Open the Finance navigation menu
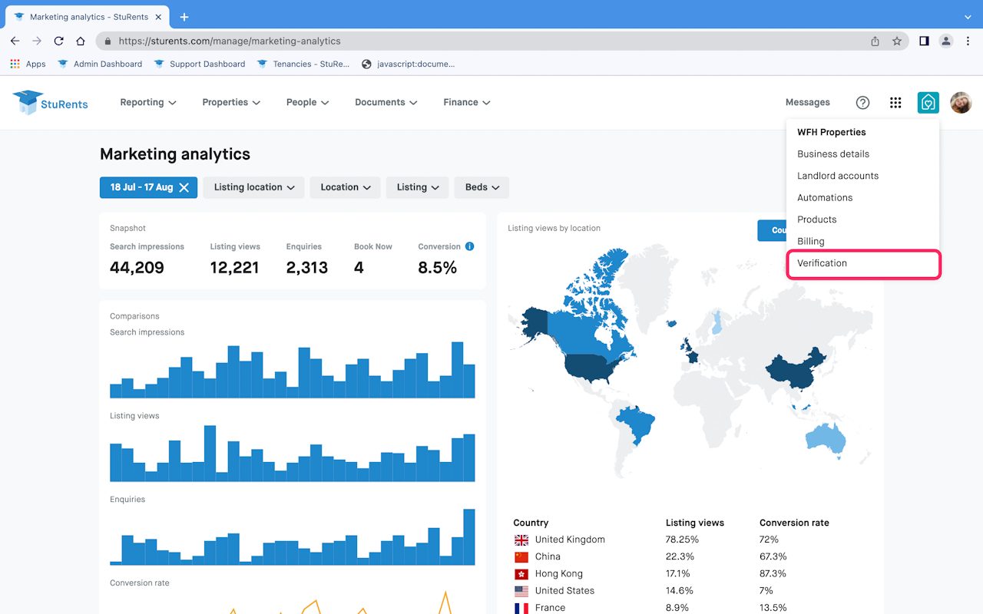This screenshot has width=983, height=614. pos(466,103)
